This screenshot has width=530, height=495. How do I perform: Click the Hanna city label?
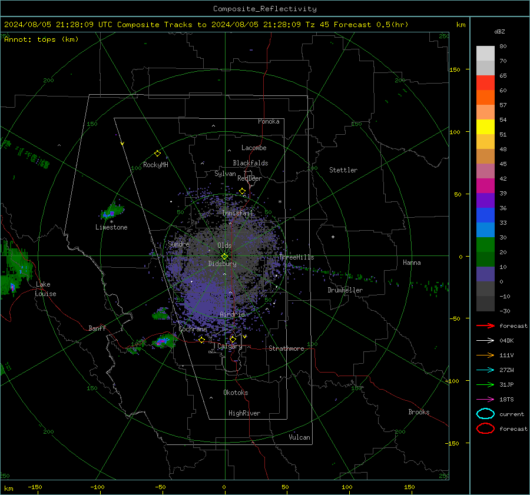coord(412,263)
